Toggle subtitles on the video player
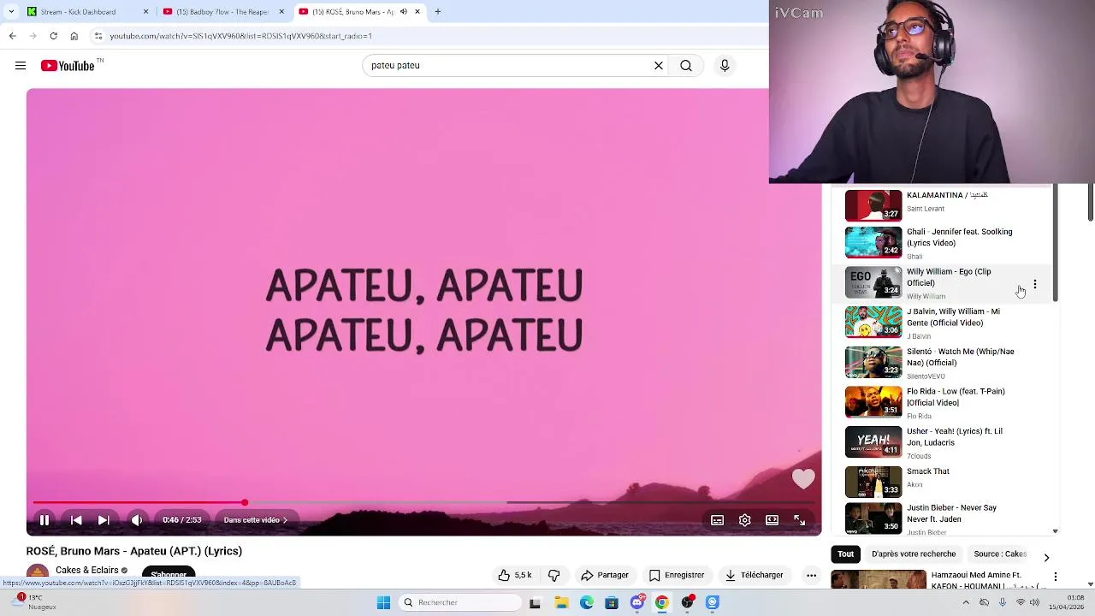The width and height of the screenshot is (1095, 616). tap(718, 520)
